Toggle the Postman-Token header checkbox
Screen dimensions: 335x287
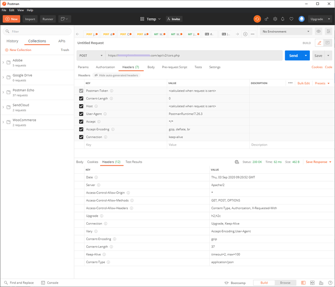(x=81, y=91)
